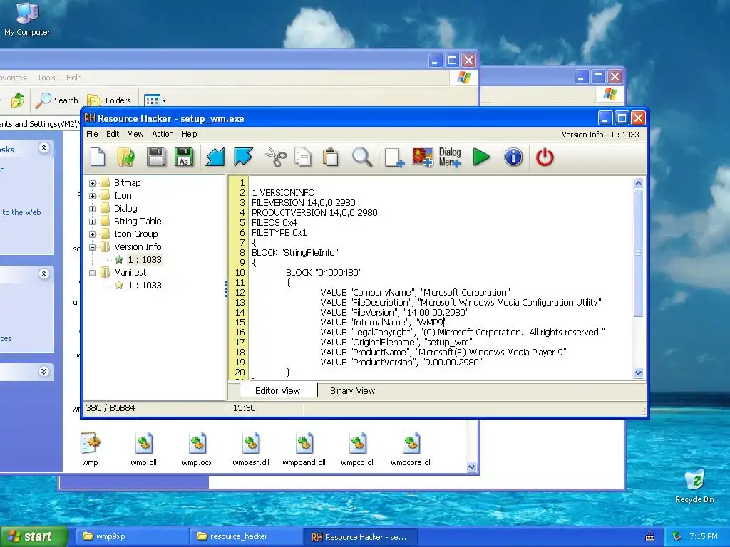Click the Recycle Bin desktop icon
The height and width of the screenshot is (547, 730).
[x=694, y=486]
